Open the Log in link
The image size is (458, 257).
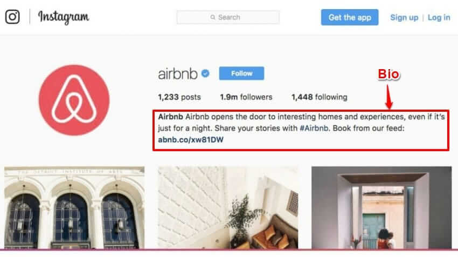439,18
